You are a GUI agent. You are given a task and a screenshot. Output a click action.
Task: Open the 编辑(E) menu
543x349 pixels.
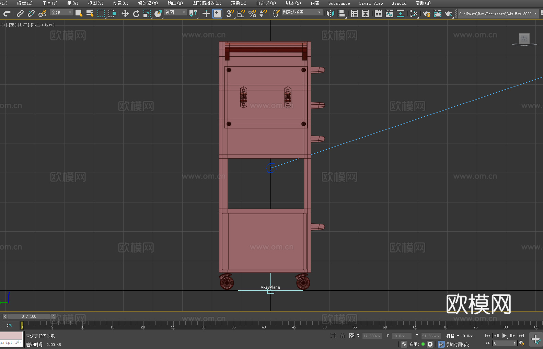[x=25, y=3]
